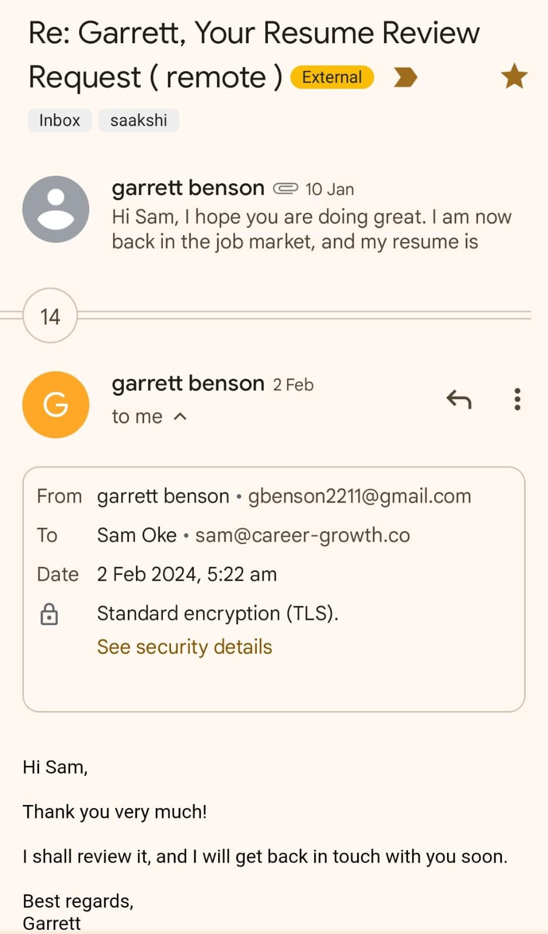Image resolution: width=548 pixels, height=934 pixels.
Task: Open the saakshi label
Action: click(x=138, y=120)
